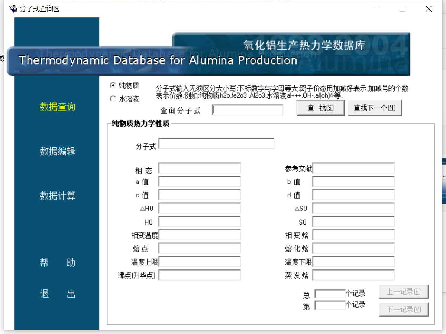
Task: Click the 查找下一个(N) button
Action: coord(375,108)
